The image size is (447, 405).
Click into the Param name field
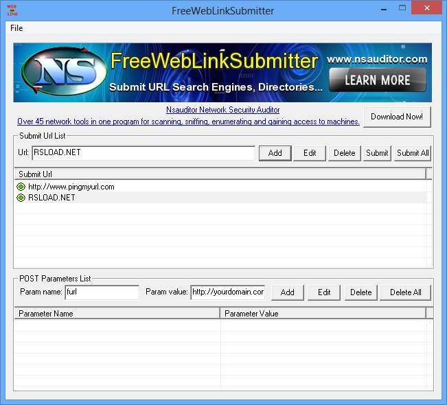point(102,292)
